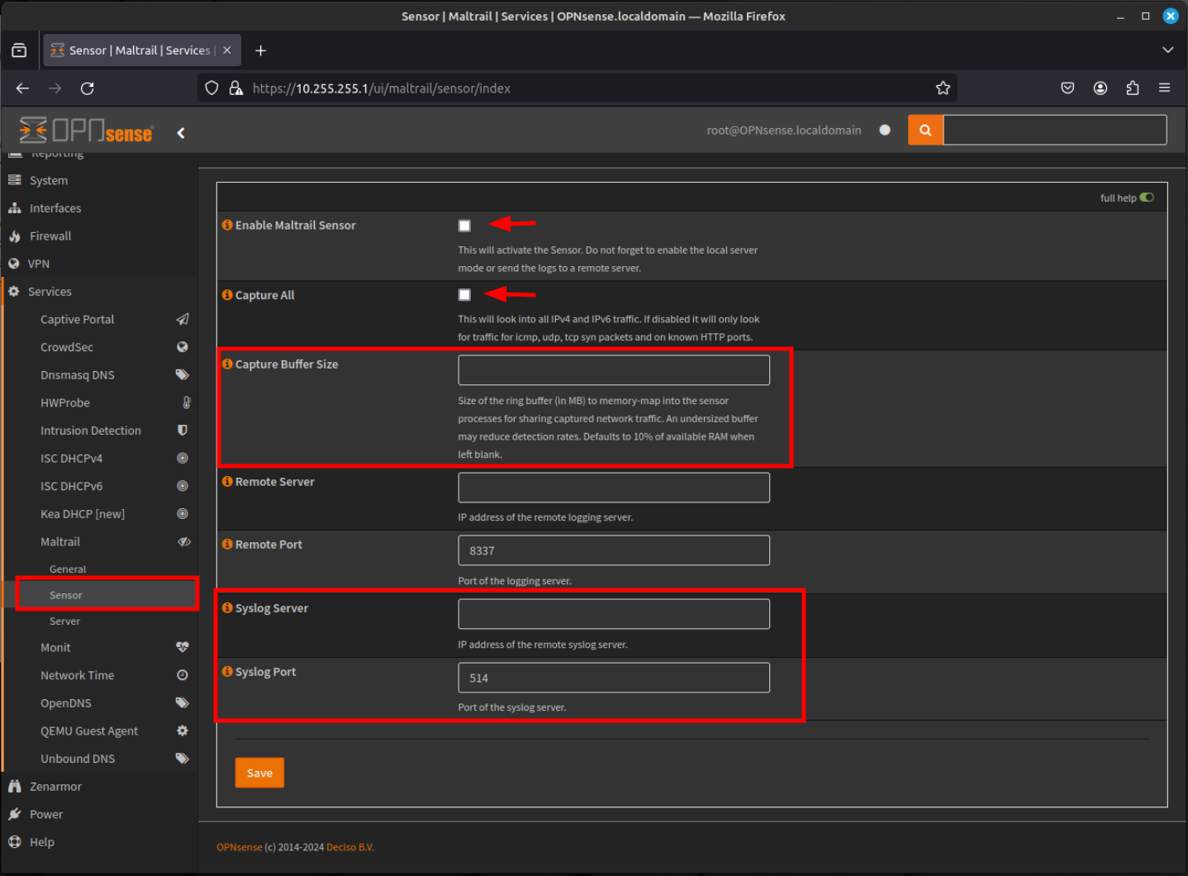Tick the Capture All checkbox
The width and height of the screenshot is (1188, 876).
464,295
